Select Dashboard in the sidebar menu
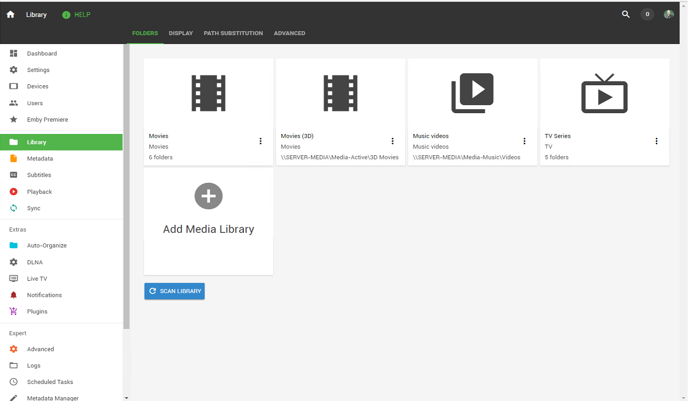The width and height of the screenshot is (688, 401). pos(62,53)
